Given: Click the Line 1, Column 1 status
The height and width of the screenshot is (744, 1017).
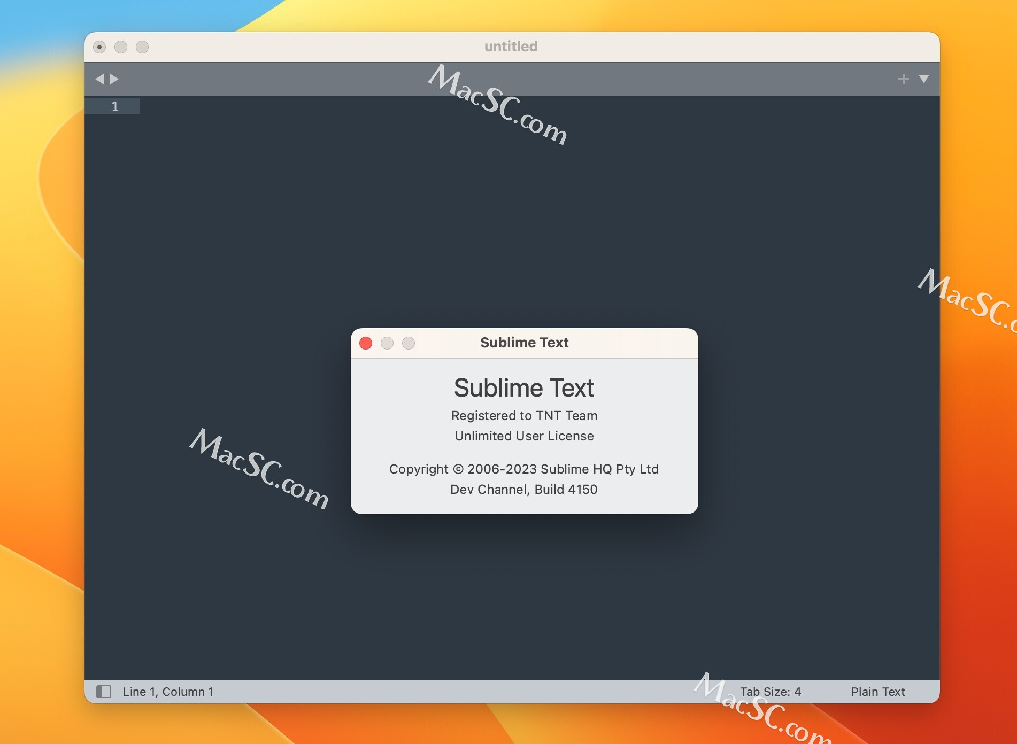Looking at the screenshot, I should pyautogui.click(x=168, y=692).
